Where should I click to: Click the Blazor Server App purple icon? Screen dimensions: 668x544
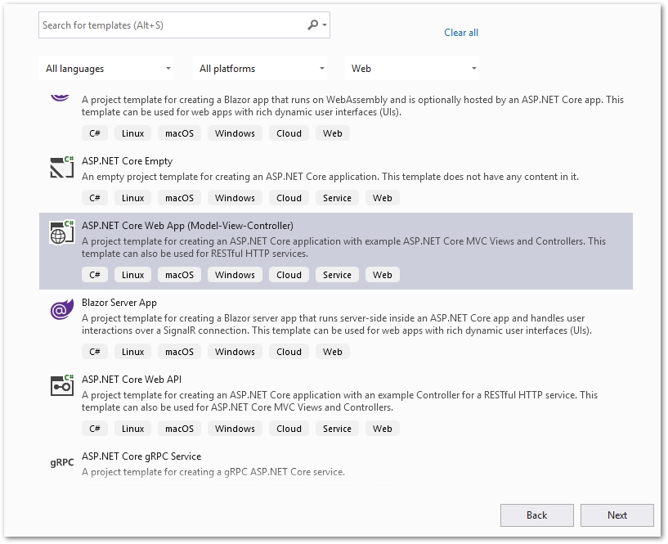(62, 309)
